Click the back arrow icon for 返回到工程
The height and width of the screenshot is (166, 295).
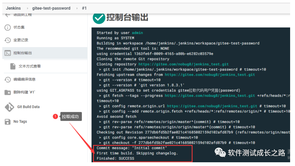[8, 15]
